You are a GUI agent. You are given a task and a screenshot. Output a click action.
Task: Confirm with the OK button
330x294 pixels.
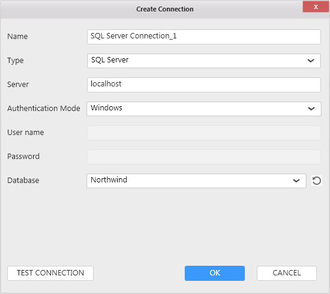(x=215, y=273)
